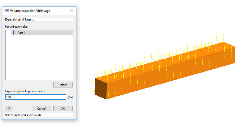Close the Volume expansion/shrinkage dialog

coord(72,11)
